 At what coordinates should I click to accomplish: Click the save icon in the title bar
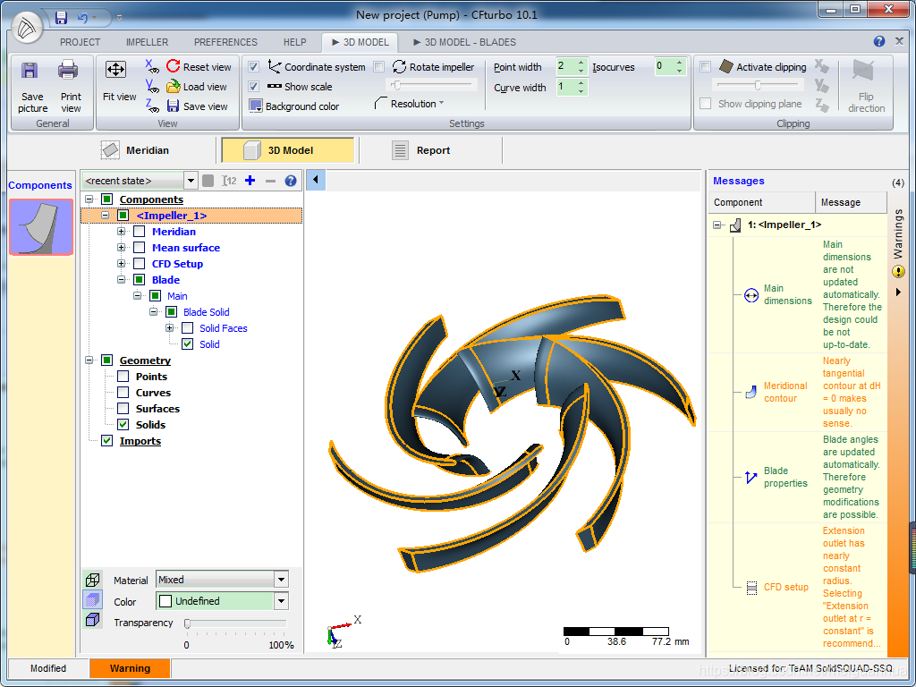pyautogui.click(x=62, y=18)
